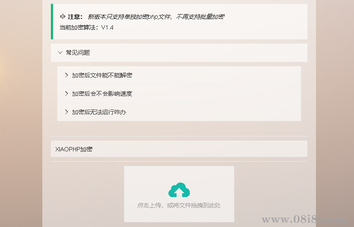
Task: Click the bold 注意: label
Action: 75,17
